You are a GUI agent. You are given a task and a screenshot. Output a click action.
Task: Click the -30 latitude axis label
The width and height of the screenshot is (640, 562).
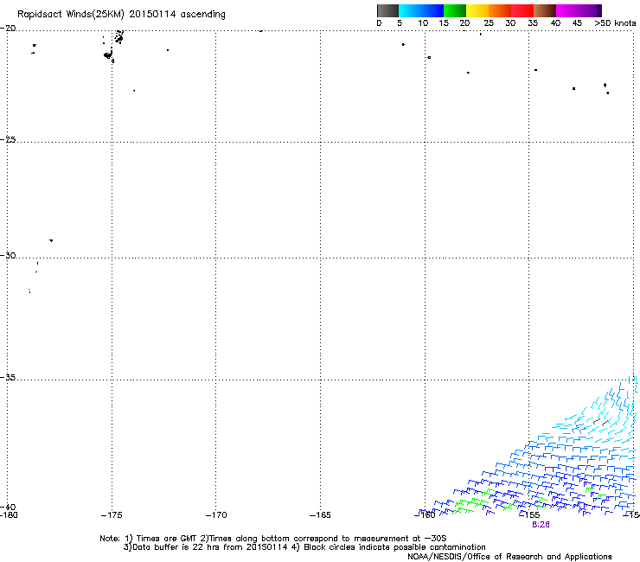(8, 255)
